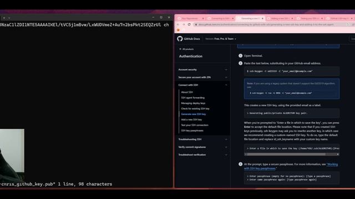Expand the Account security section

(x=202, y=70)
